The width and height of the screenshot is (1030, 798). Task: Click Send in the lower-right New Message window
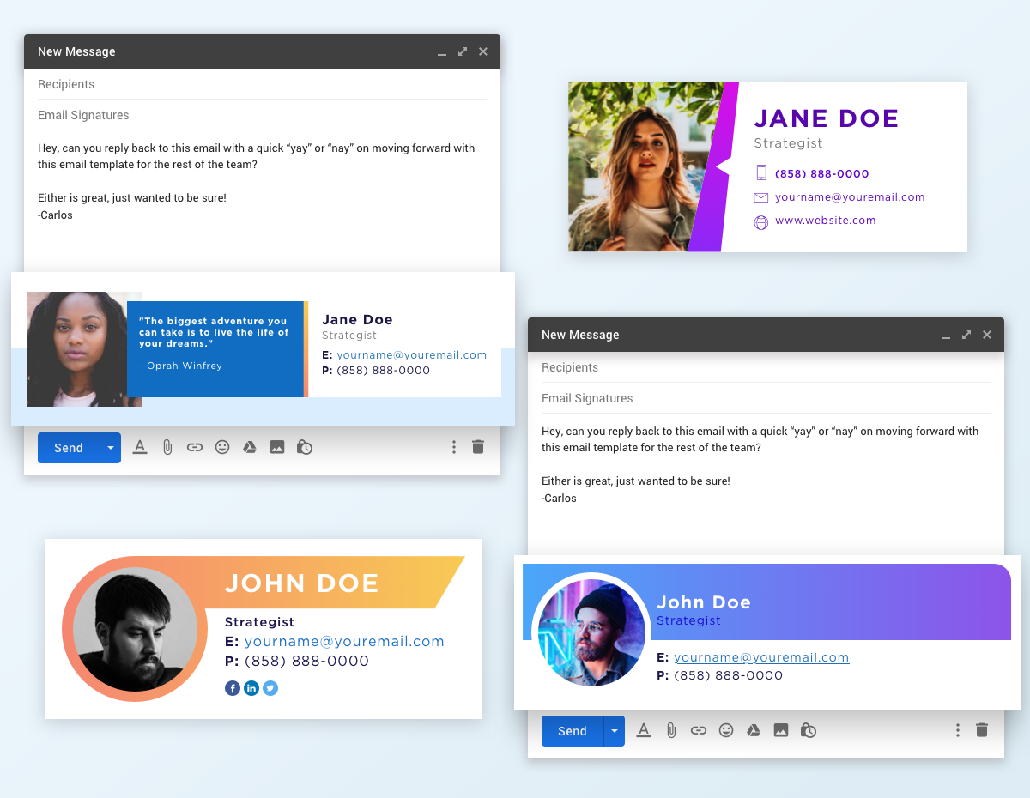tap(573, 731)
